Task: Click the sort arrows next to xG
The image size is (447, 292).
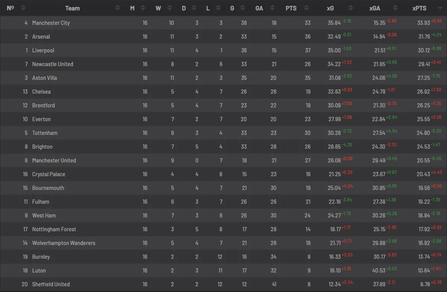Action: tap(347, 8)
